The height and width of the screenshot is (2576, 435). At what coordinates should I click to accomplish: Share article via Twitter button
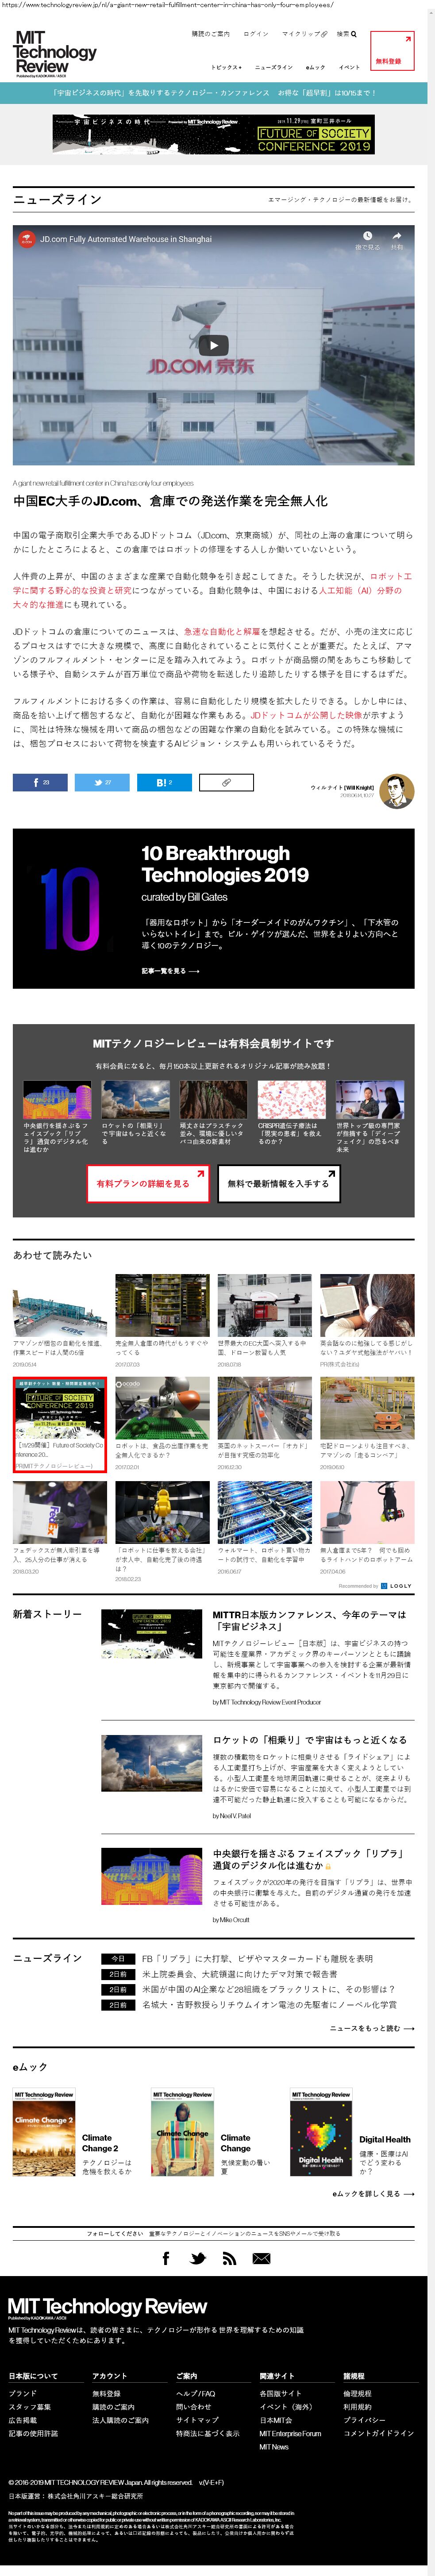click(x=102, y=782)
